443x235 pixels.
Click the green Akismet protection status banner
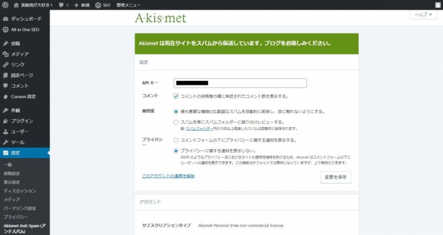(247, 44)
